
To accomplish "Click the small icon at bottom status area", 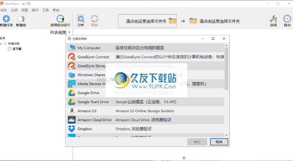I will (x=184, y=158).
